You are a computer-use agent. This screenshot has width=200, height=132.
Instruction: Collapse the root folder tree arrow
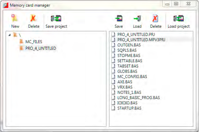coord(10,35)
